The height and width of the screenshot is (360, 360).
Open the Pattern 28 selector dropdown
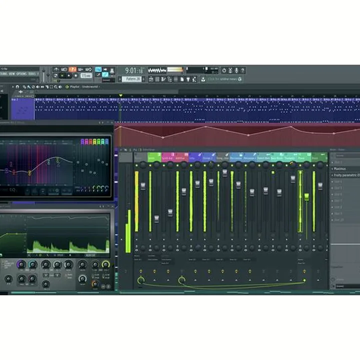[132, 79]
